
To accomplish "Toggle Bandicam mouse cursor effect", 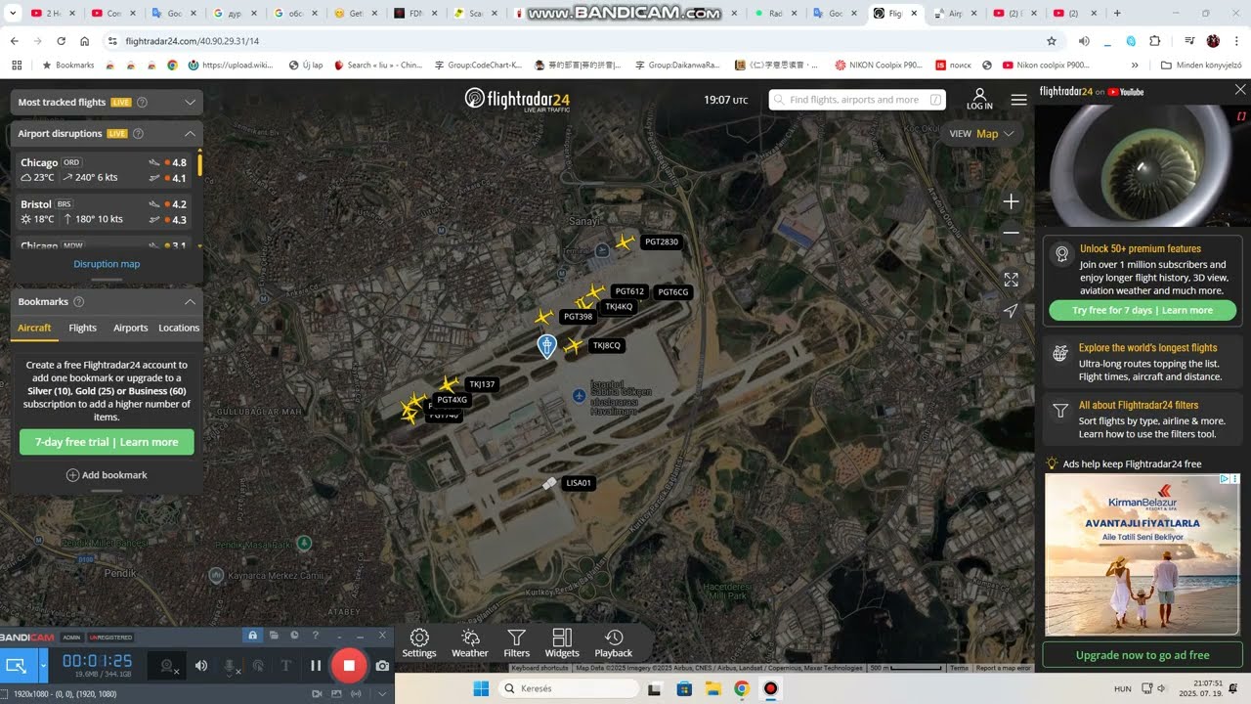I will 258,666.
